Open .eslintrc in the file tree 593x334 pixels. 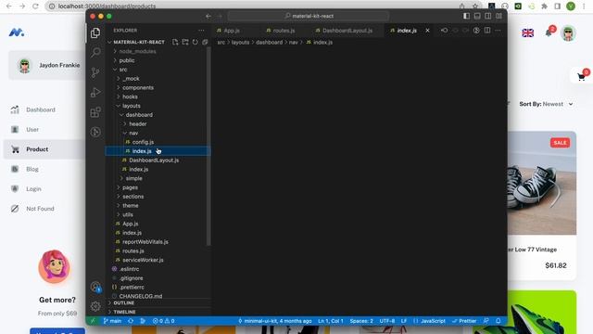click(x=129, y=269)
